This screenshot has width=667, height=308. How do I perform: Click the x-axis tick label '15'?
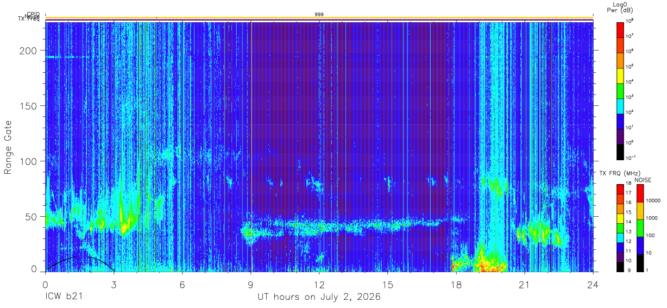coord(387,285)
